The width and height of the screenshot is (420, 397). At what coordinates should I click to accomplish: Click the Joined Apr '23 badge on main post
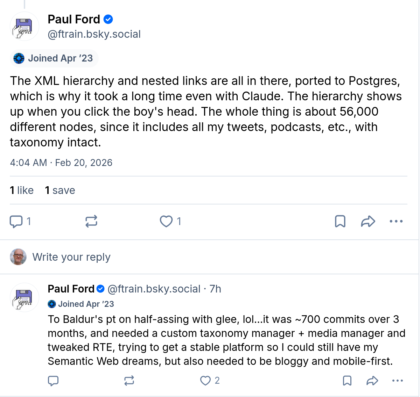tap(54, 58)
